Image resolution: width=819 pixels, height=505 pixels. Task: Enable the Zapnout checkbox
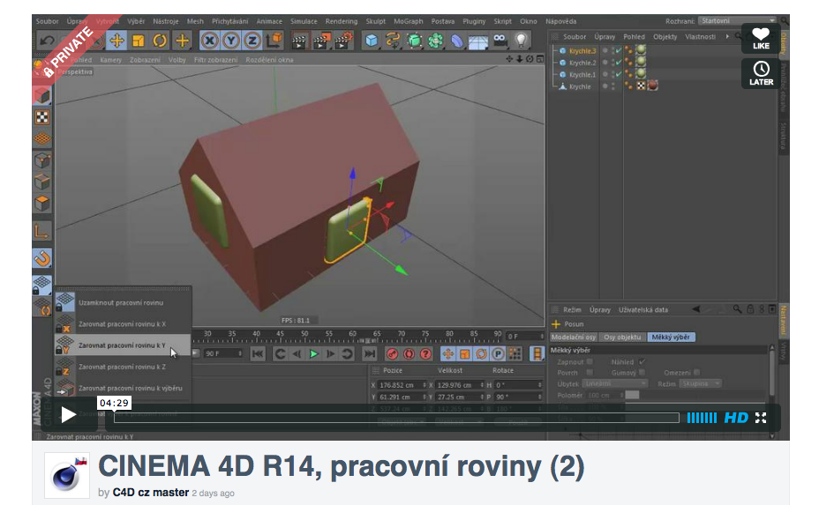coord(590,361)
